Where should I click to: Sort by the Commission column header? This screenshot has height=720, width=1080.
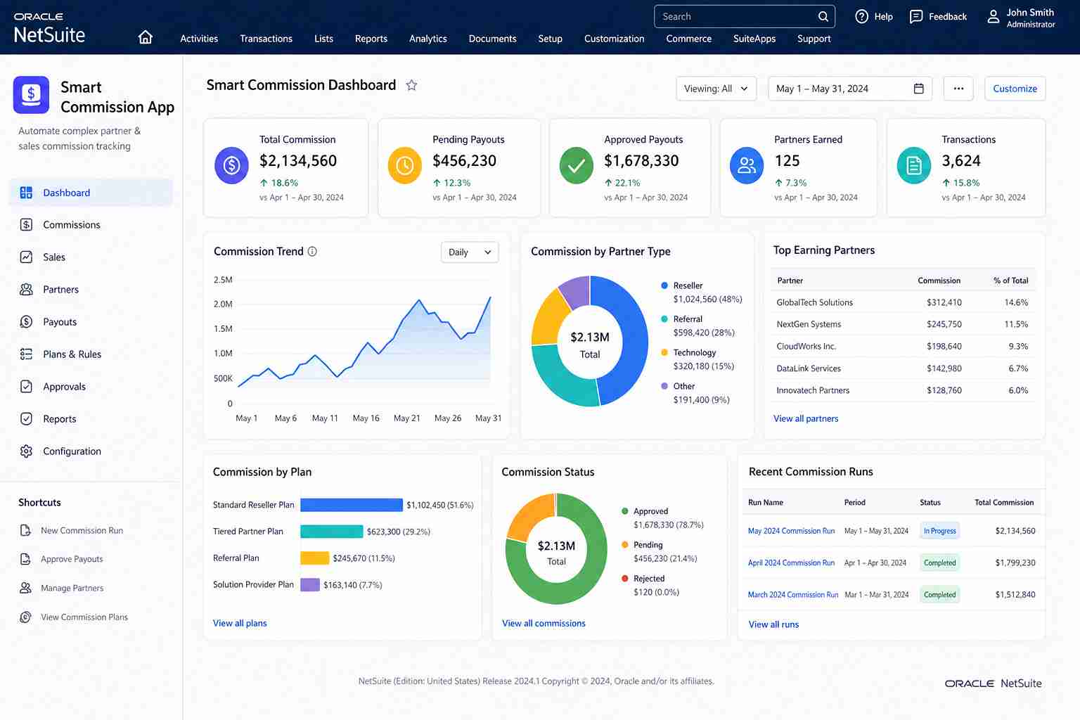coord(939,281)
